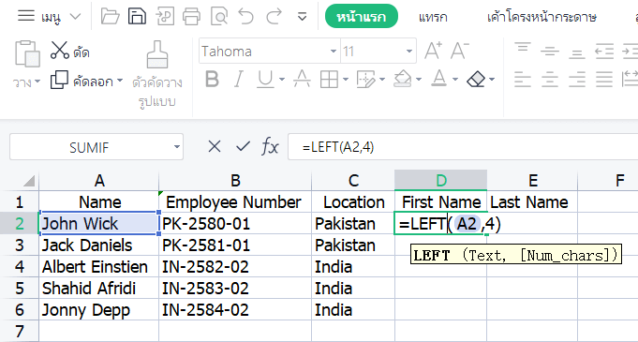The height and width of the screenshot is (342, 638).
Task: Click the LEFT function name in tooltip
Action: [x=432, y=255]
